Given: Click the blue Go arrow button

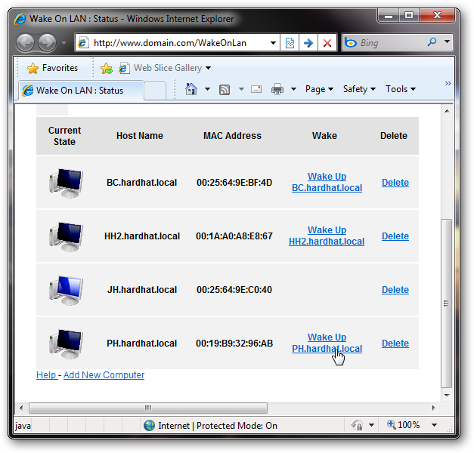Looking at the screenshot, I should 308,43.
